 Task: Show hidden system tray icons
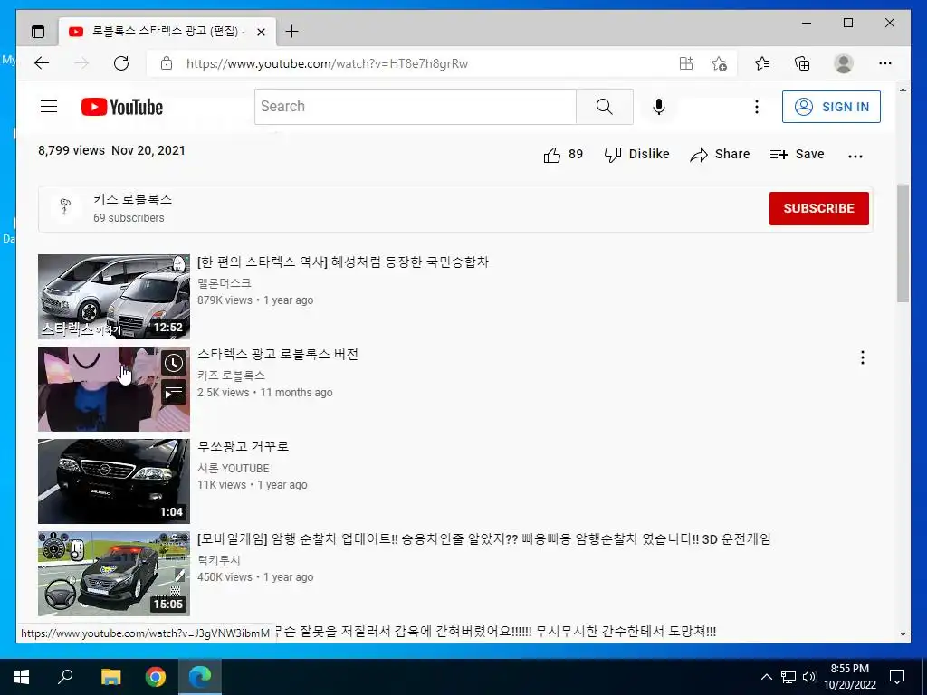coord(766,677)
